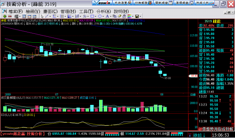Select the ellipse drawing tool
The height and width of the screenshot is (138, 235).
(100, 16)
